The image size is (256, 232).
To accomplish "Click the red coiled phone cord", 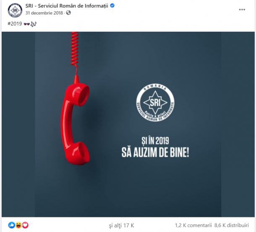I will point(75,52).
